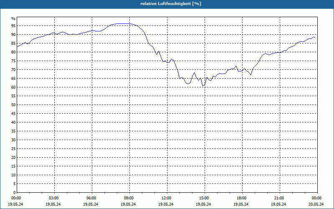
Task: Click the y-axis tick label '40'
Action: (13, 122)
